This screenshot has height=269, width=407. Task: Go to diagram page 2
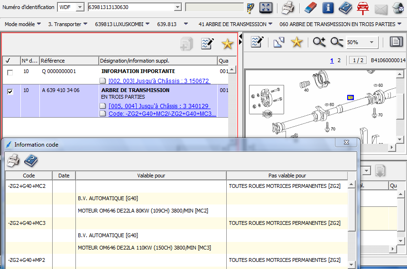(x=339, y=60)
